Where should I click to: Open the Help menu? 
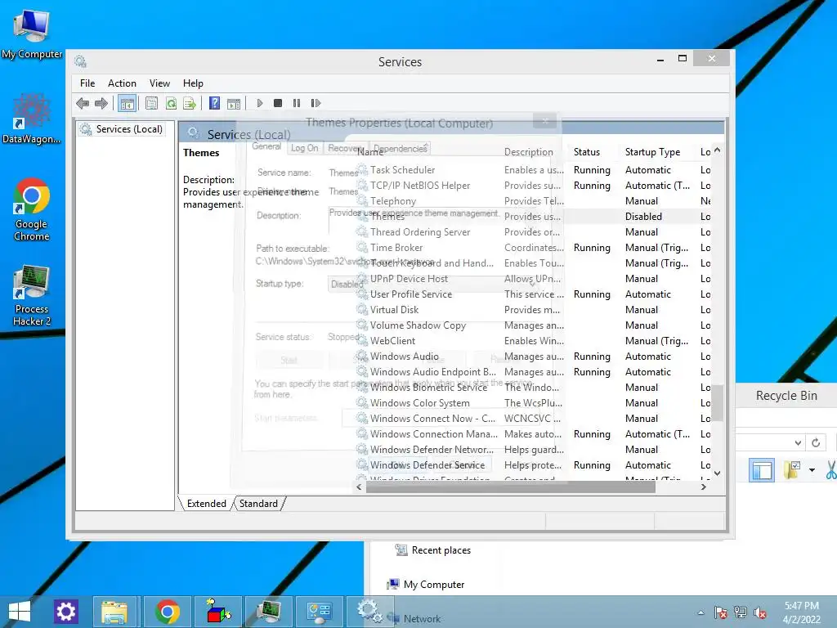pyautogui.click(x=193, y=83)
